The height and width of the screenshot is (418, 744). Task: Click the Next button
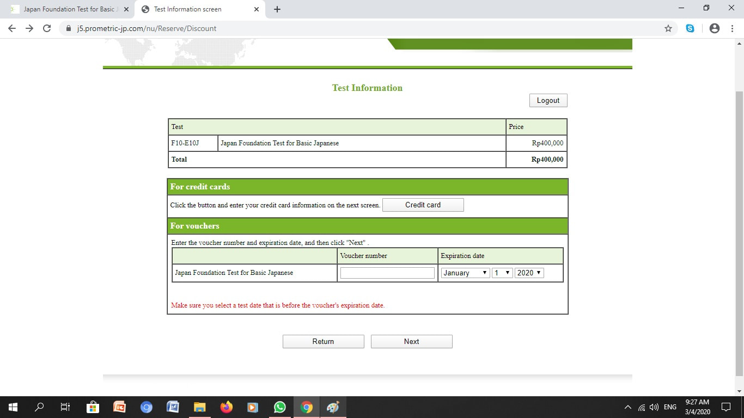pyautogui.click(x=412, y=341)
